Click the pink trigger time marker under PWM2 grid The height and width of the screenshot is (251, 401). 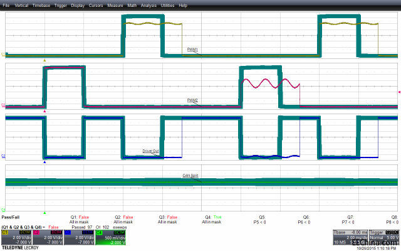[x=44, y=111]
